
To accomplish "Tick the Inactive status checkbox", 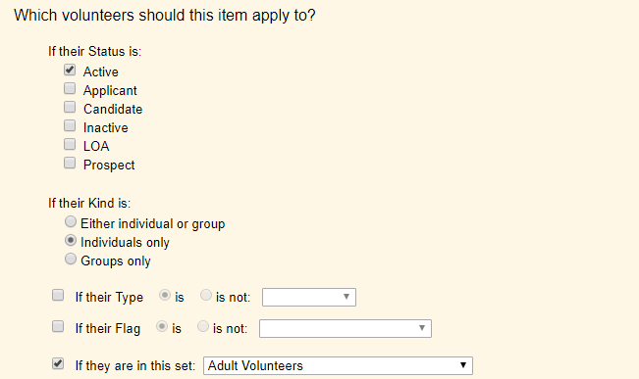I will (x=70, y=125).
